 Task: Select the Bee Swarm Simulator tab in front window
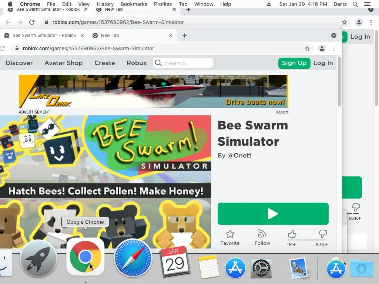44,35
